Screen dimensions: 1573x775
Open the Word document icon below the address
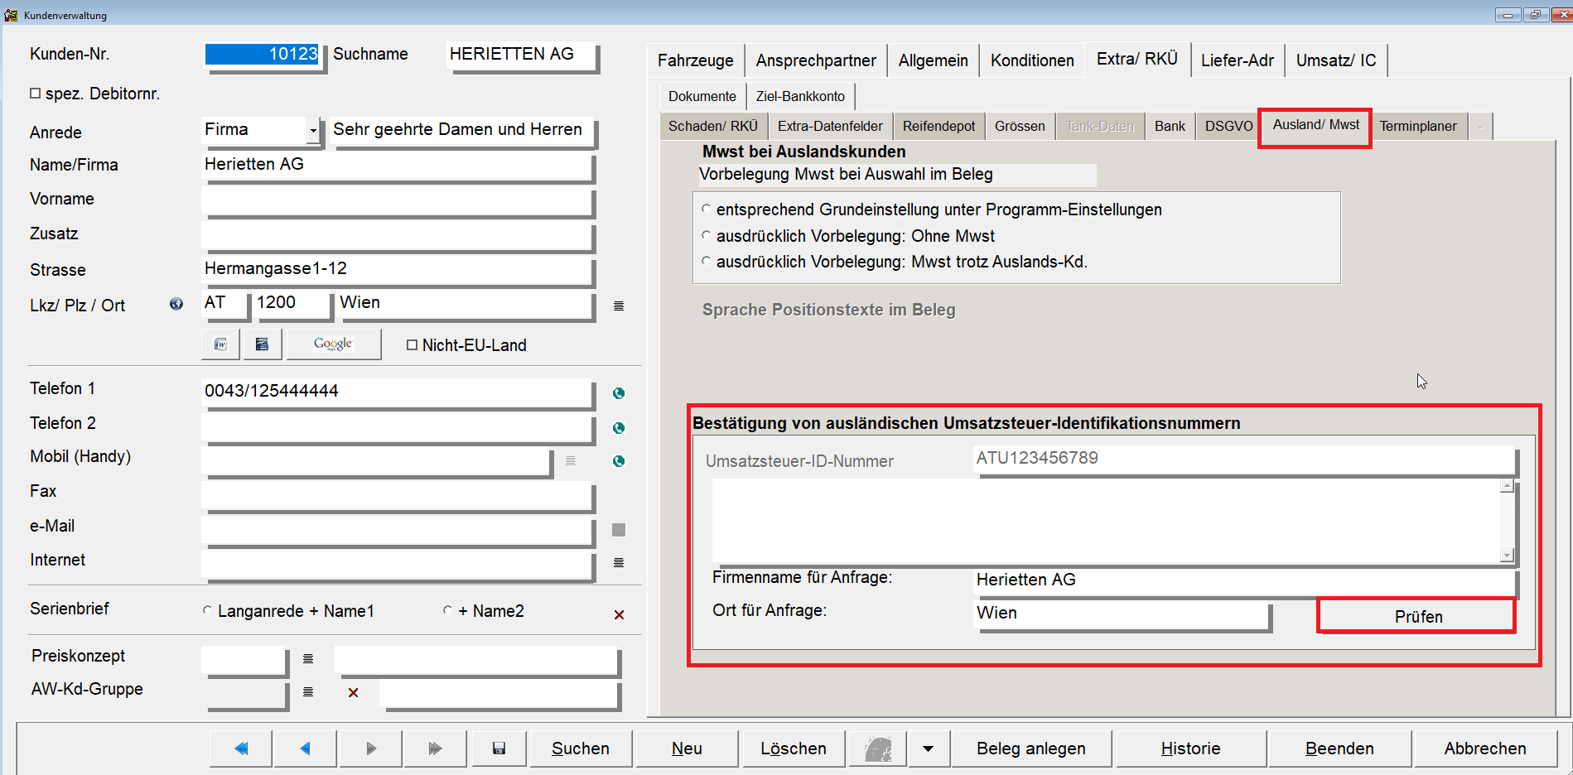(x=220, y=344)
